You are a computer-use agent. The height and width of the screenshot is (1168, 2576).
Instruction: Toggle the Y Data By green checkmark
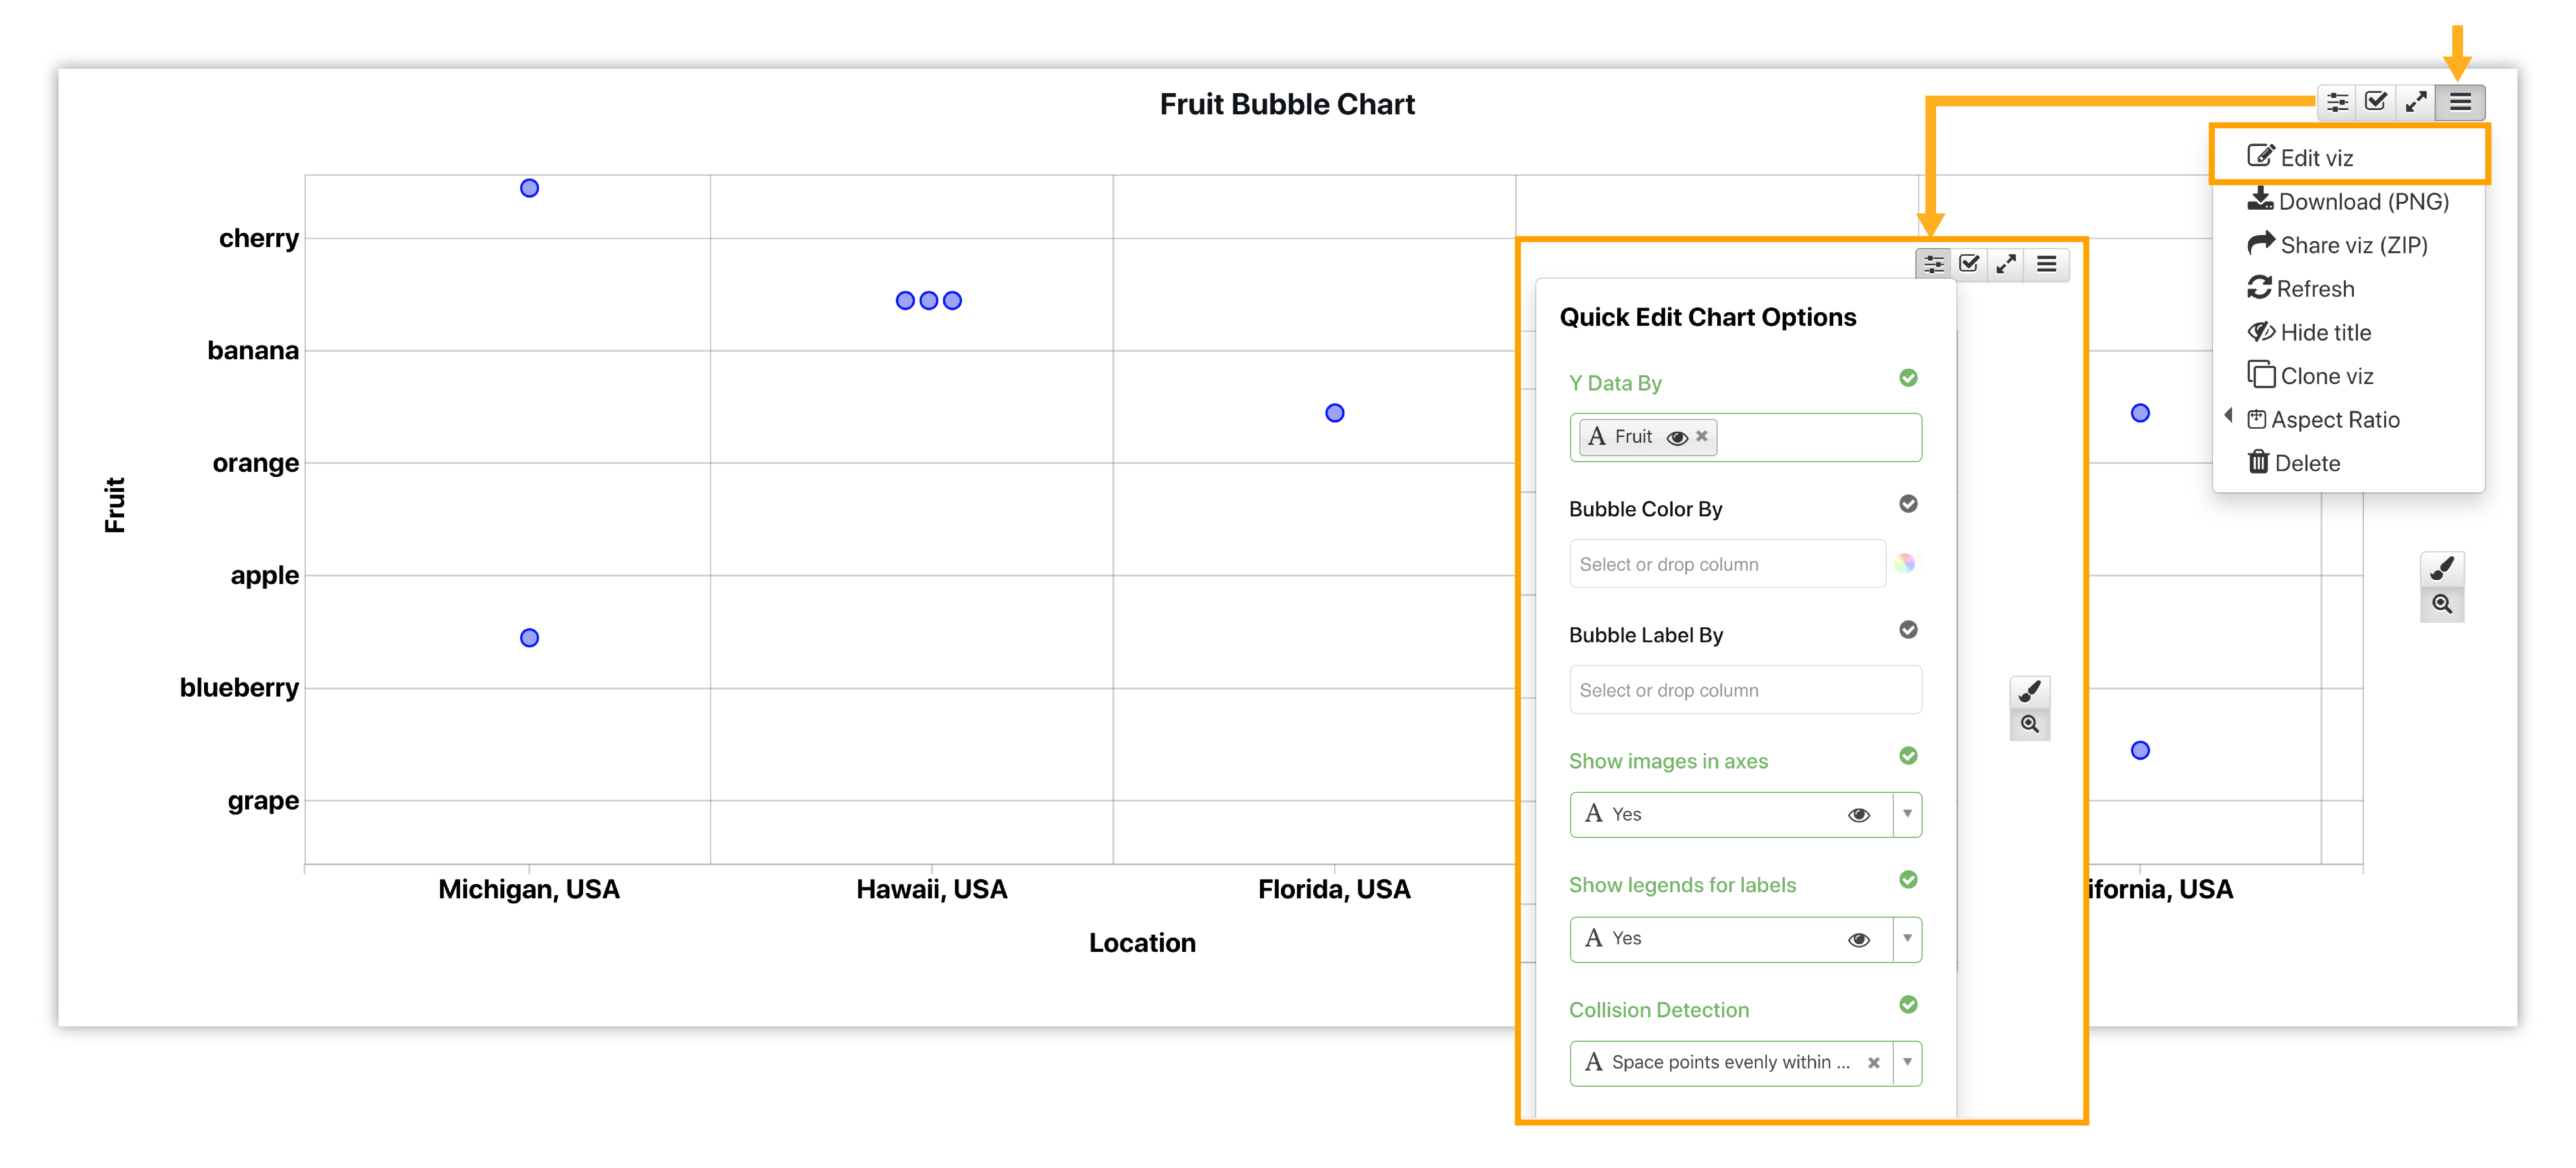[1908, 378]
